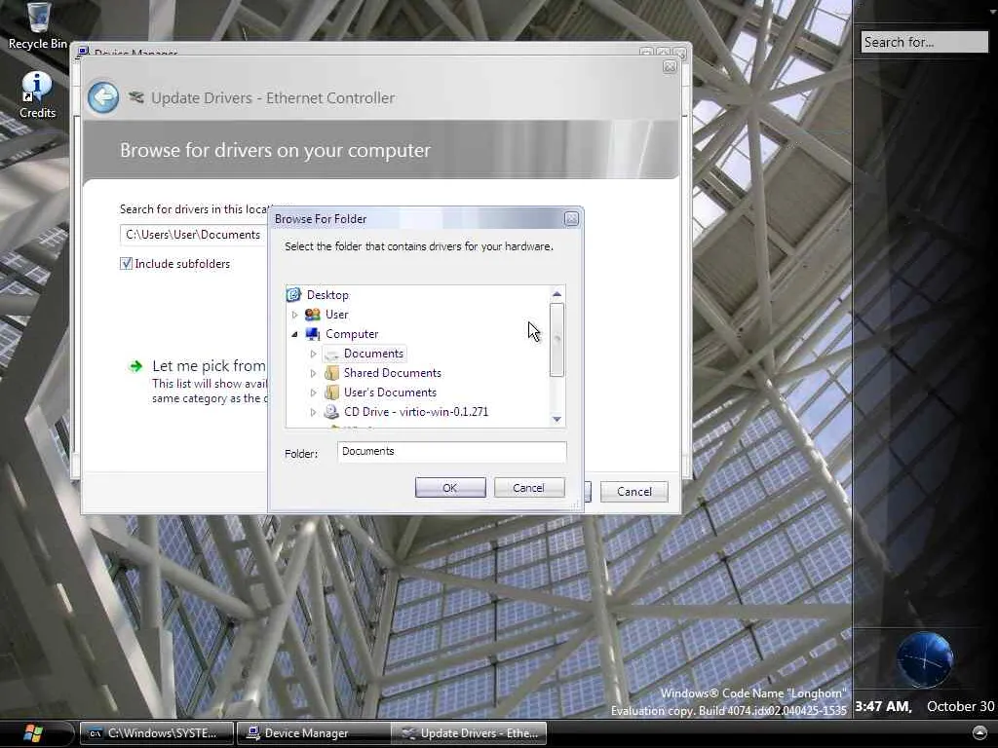The height and width of the screenshot is (748, 998).
Task: Click the sidebar globe clock icon
Action: 925,659
